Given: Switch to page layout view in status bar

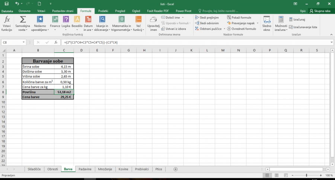Looking at the screenshot, I should click(276, 175).
